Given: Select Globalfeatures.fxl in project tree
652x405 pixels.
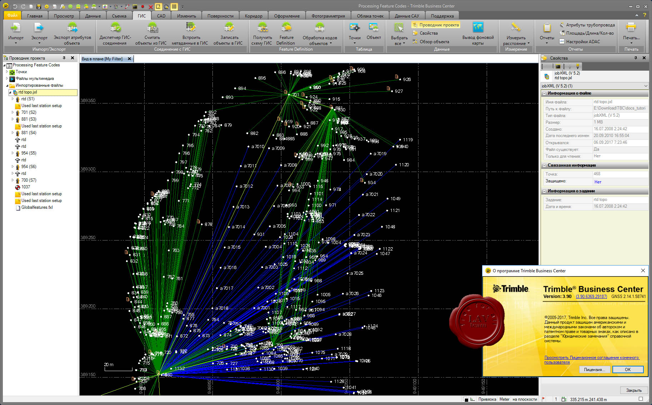Looking at the screenshot, I should [37, 207].
